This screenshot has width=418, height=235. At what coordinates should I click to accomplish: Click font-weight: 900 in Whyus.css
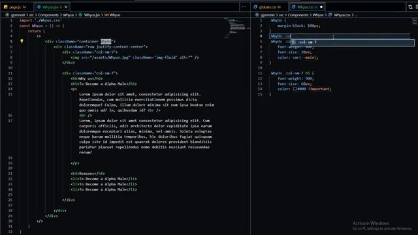(x=296, y=78)
